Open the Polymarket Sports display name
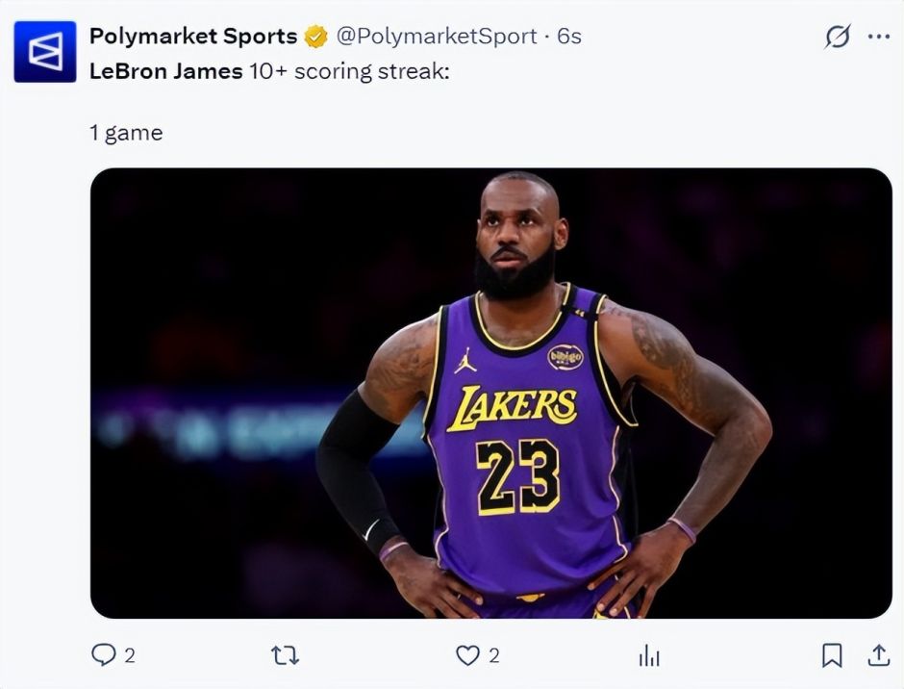The height and width of the screenshot is (689, 904). point(192,37)
